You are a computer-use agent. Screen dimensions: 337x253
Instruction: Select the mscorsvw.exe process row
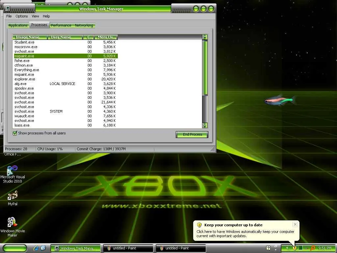click(x=65, y=47)
